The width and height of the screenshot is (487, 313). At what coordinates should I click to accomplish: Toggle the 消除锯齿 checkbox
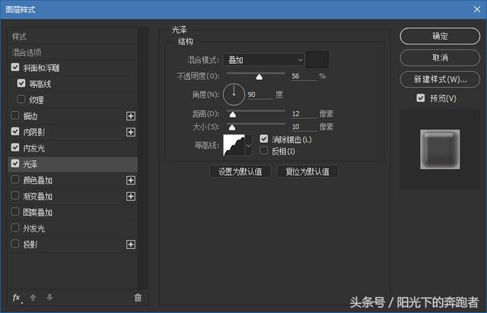(264, 139)
